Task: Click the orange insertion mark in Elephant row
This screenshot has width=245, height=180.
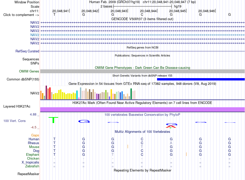Action: point(186,154)
